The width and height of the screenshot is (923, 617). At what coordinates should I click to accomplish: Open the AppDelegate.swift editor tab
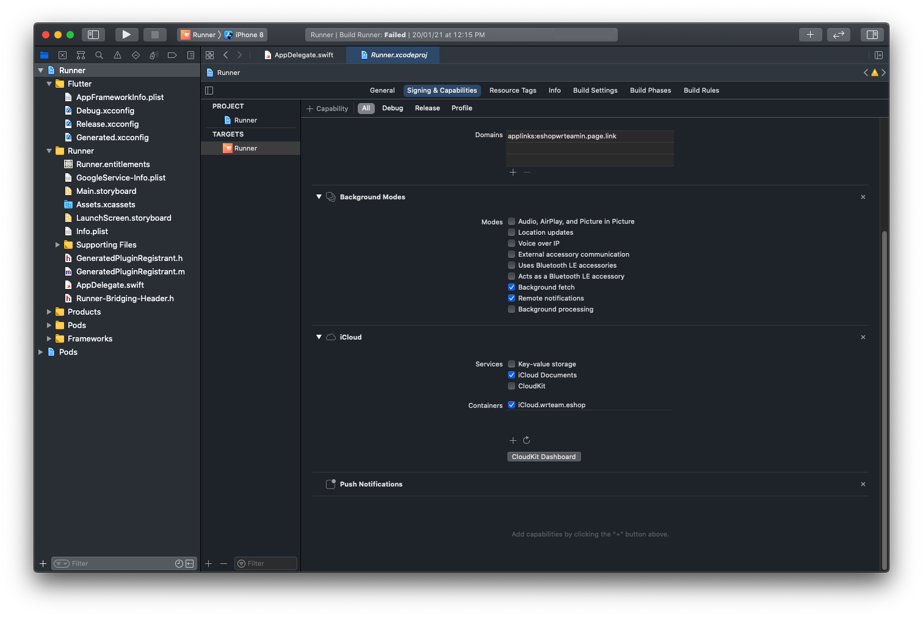click(x=303, y=55)
